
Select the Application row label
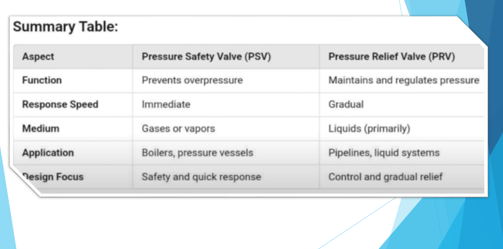tap(48, 153)
